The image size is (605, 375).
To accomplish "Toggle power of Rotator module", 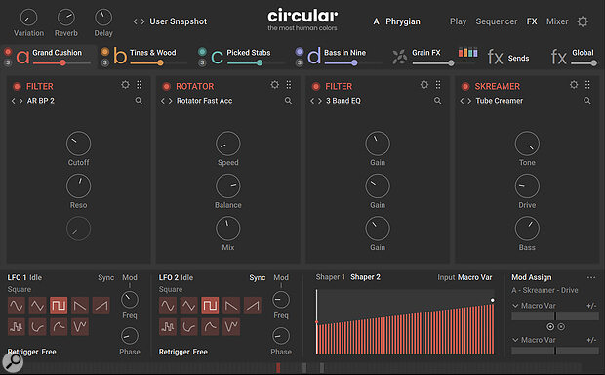I will [x=166, y=87].
